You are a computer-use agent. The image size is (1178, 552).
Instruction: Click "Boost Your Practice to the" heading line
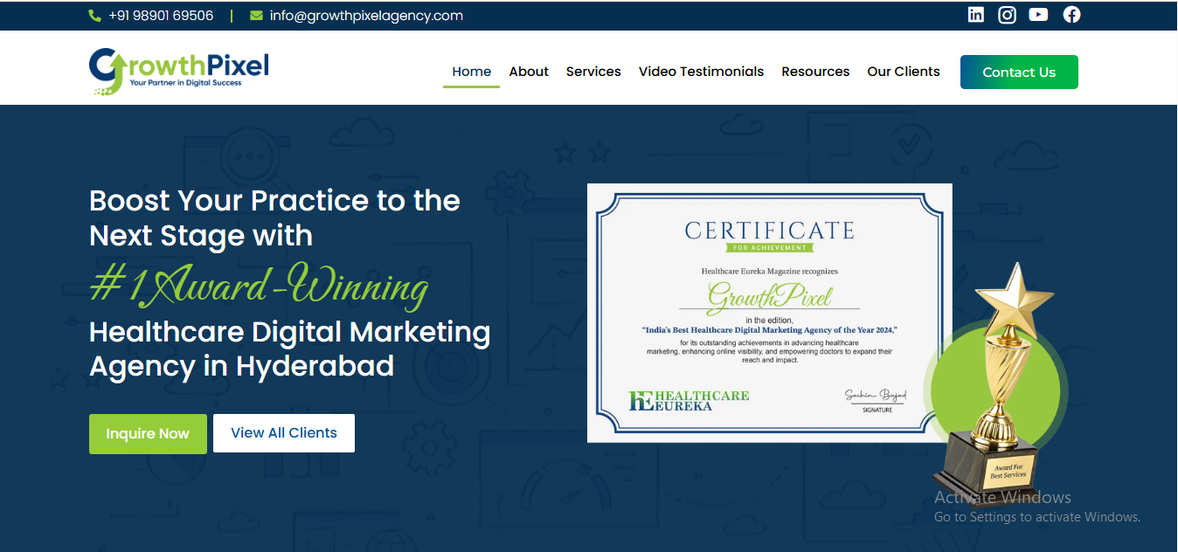[274, 201]
